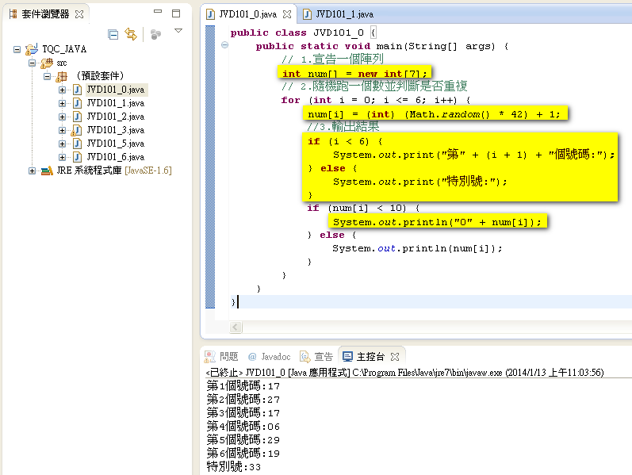
Task: Maximize the package explorer panel
Action: point(176,13)
